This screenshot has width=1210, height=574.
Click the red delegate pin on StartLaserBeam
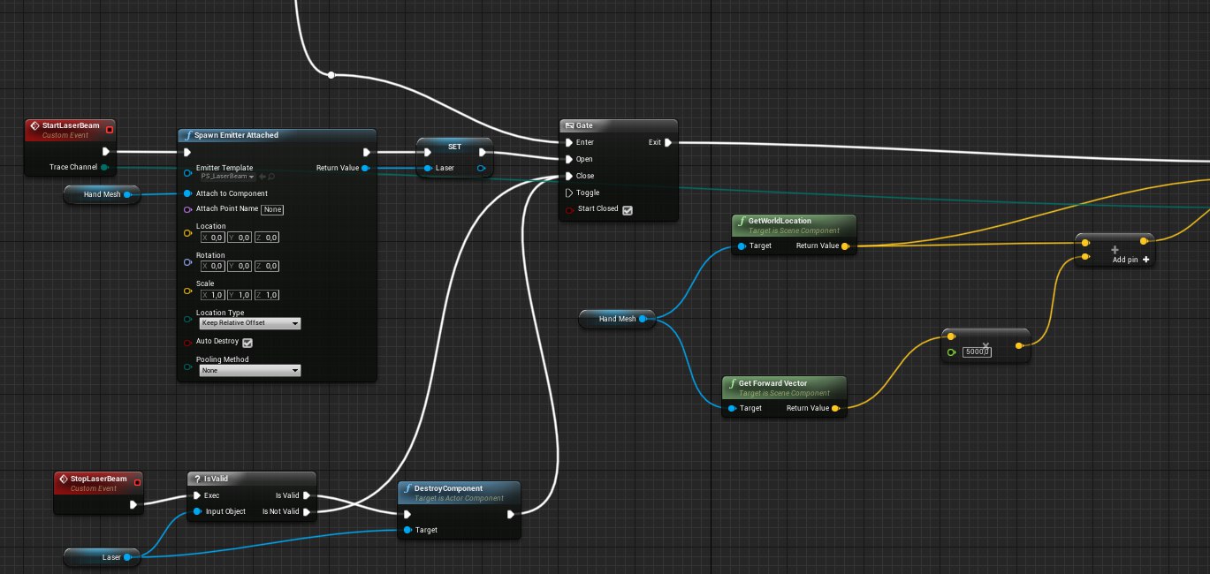coord(109,130)
